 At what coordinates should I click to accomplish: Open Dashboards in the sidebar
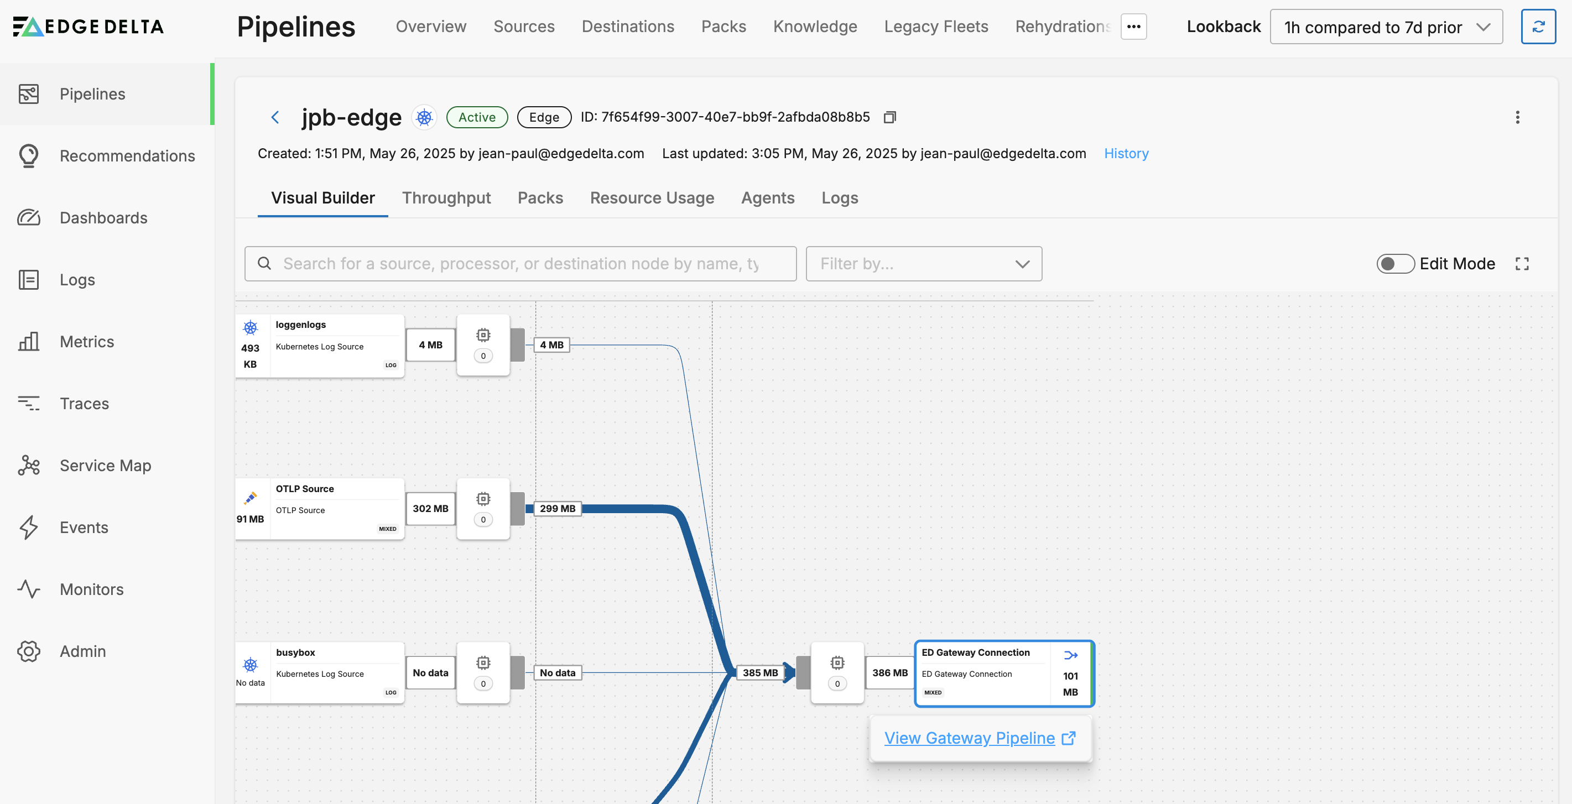tap(106, 218)
